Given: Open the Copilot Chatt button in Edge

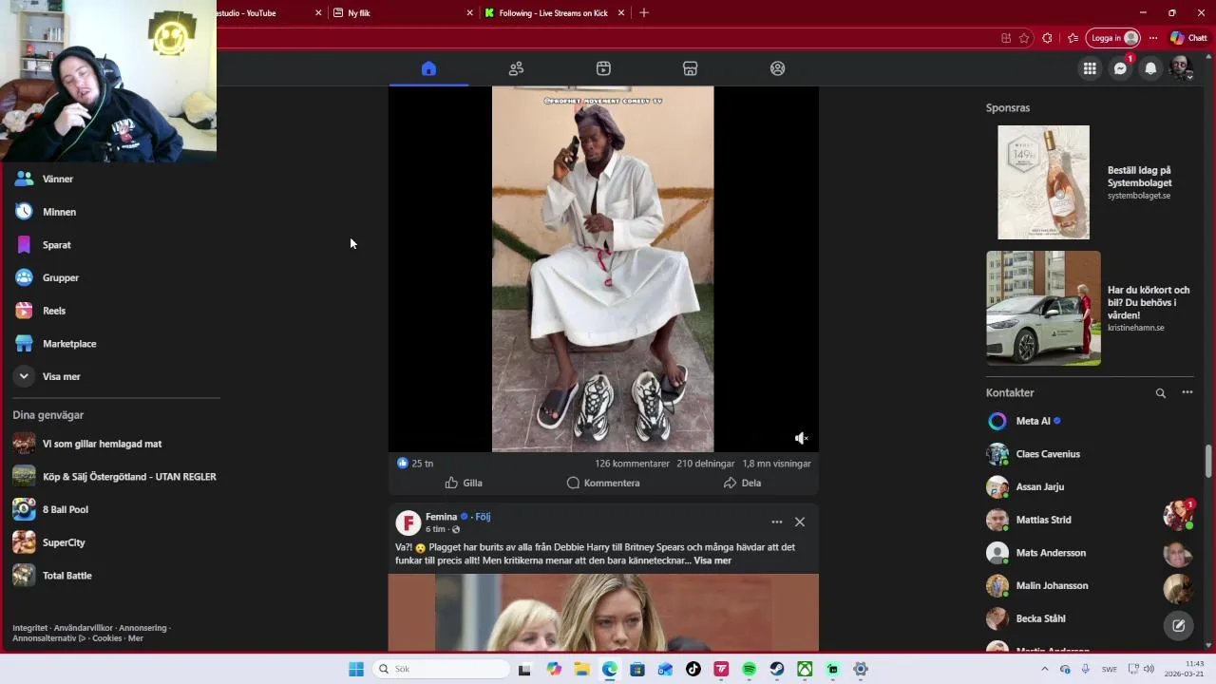Looking at the screenshot, I should pyautogui.click(x=1188, y=38).
